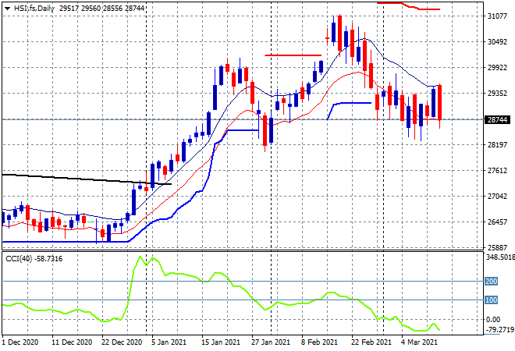This screenshot has width=515, height=351.
Task: Select the red horizontal resistance line near 30200
Action: coord(293,55)
